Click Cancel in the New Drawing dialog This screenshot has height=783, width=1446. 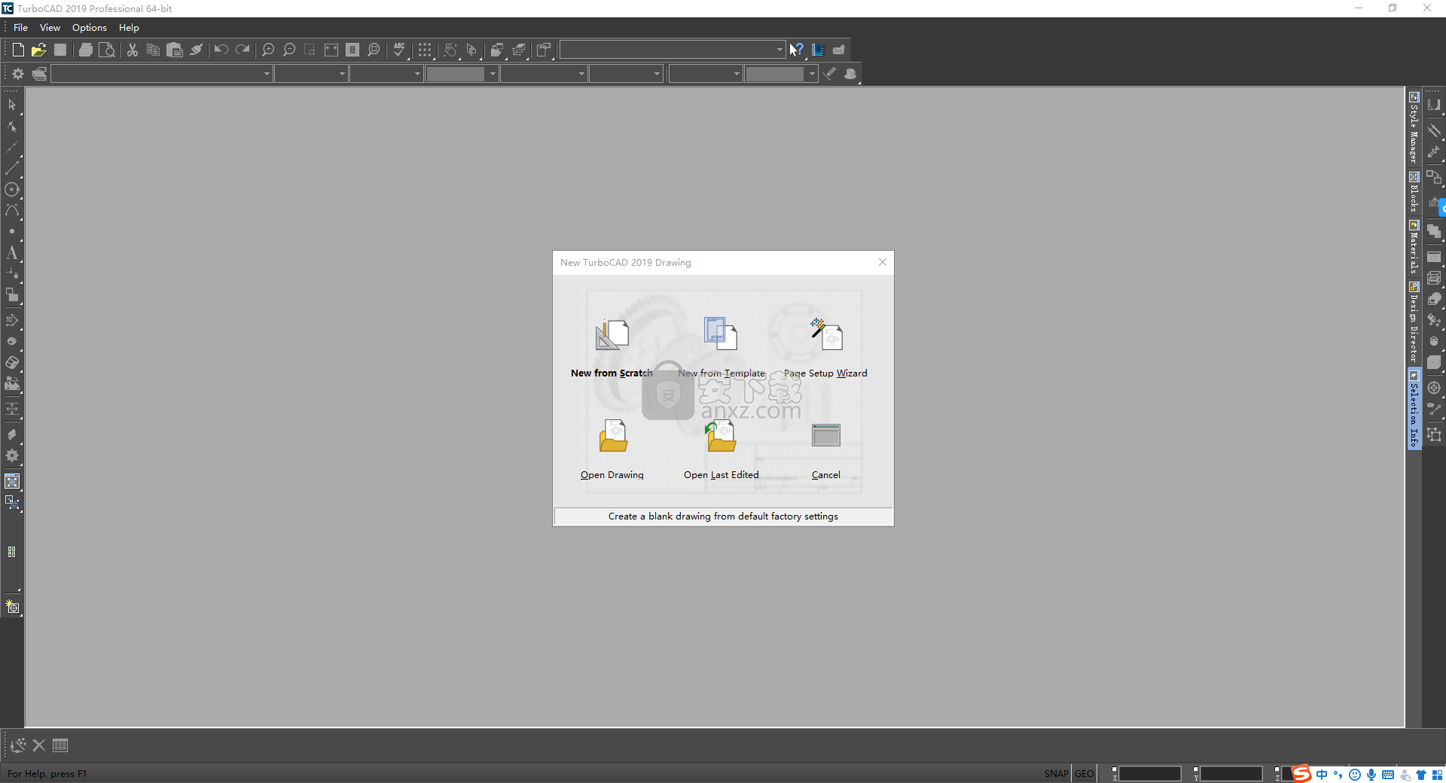click(x=825, y=449)
